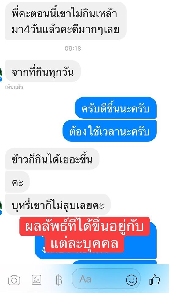Click the Aa message input field
This screenshot has width=169, height=293.
tap(106, 279)
